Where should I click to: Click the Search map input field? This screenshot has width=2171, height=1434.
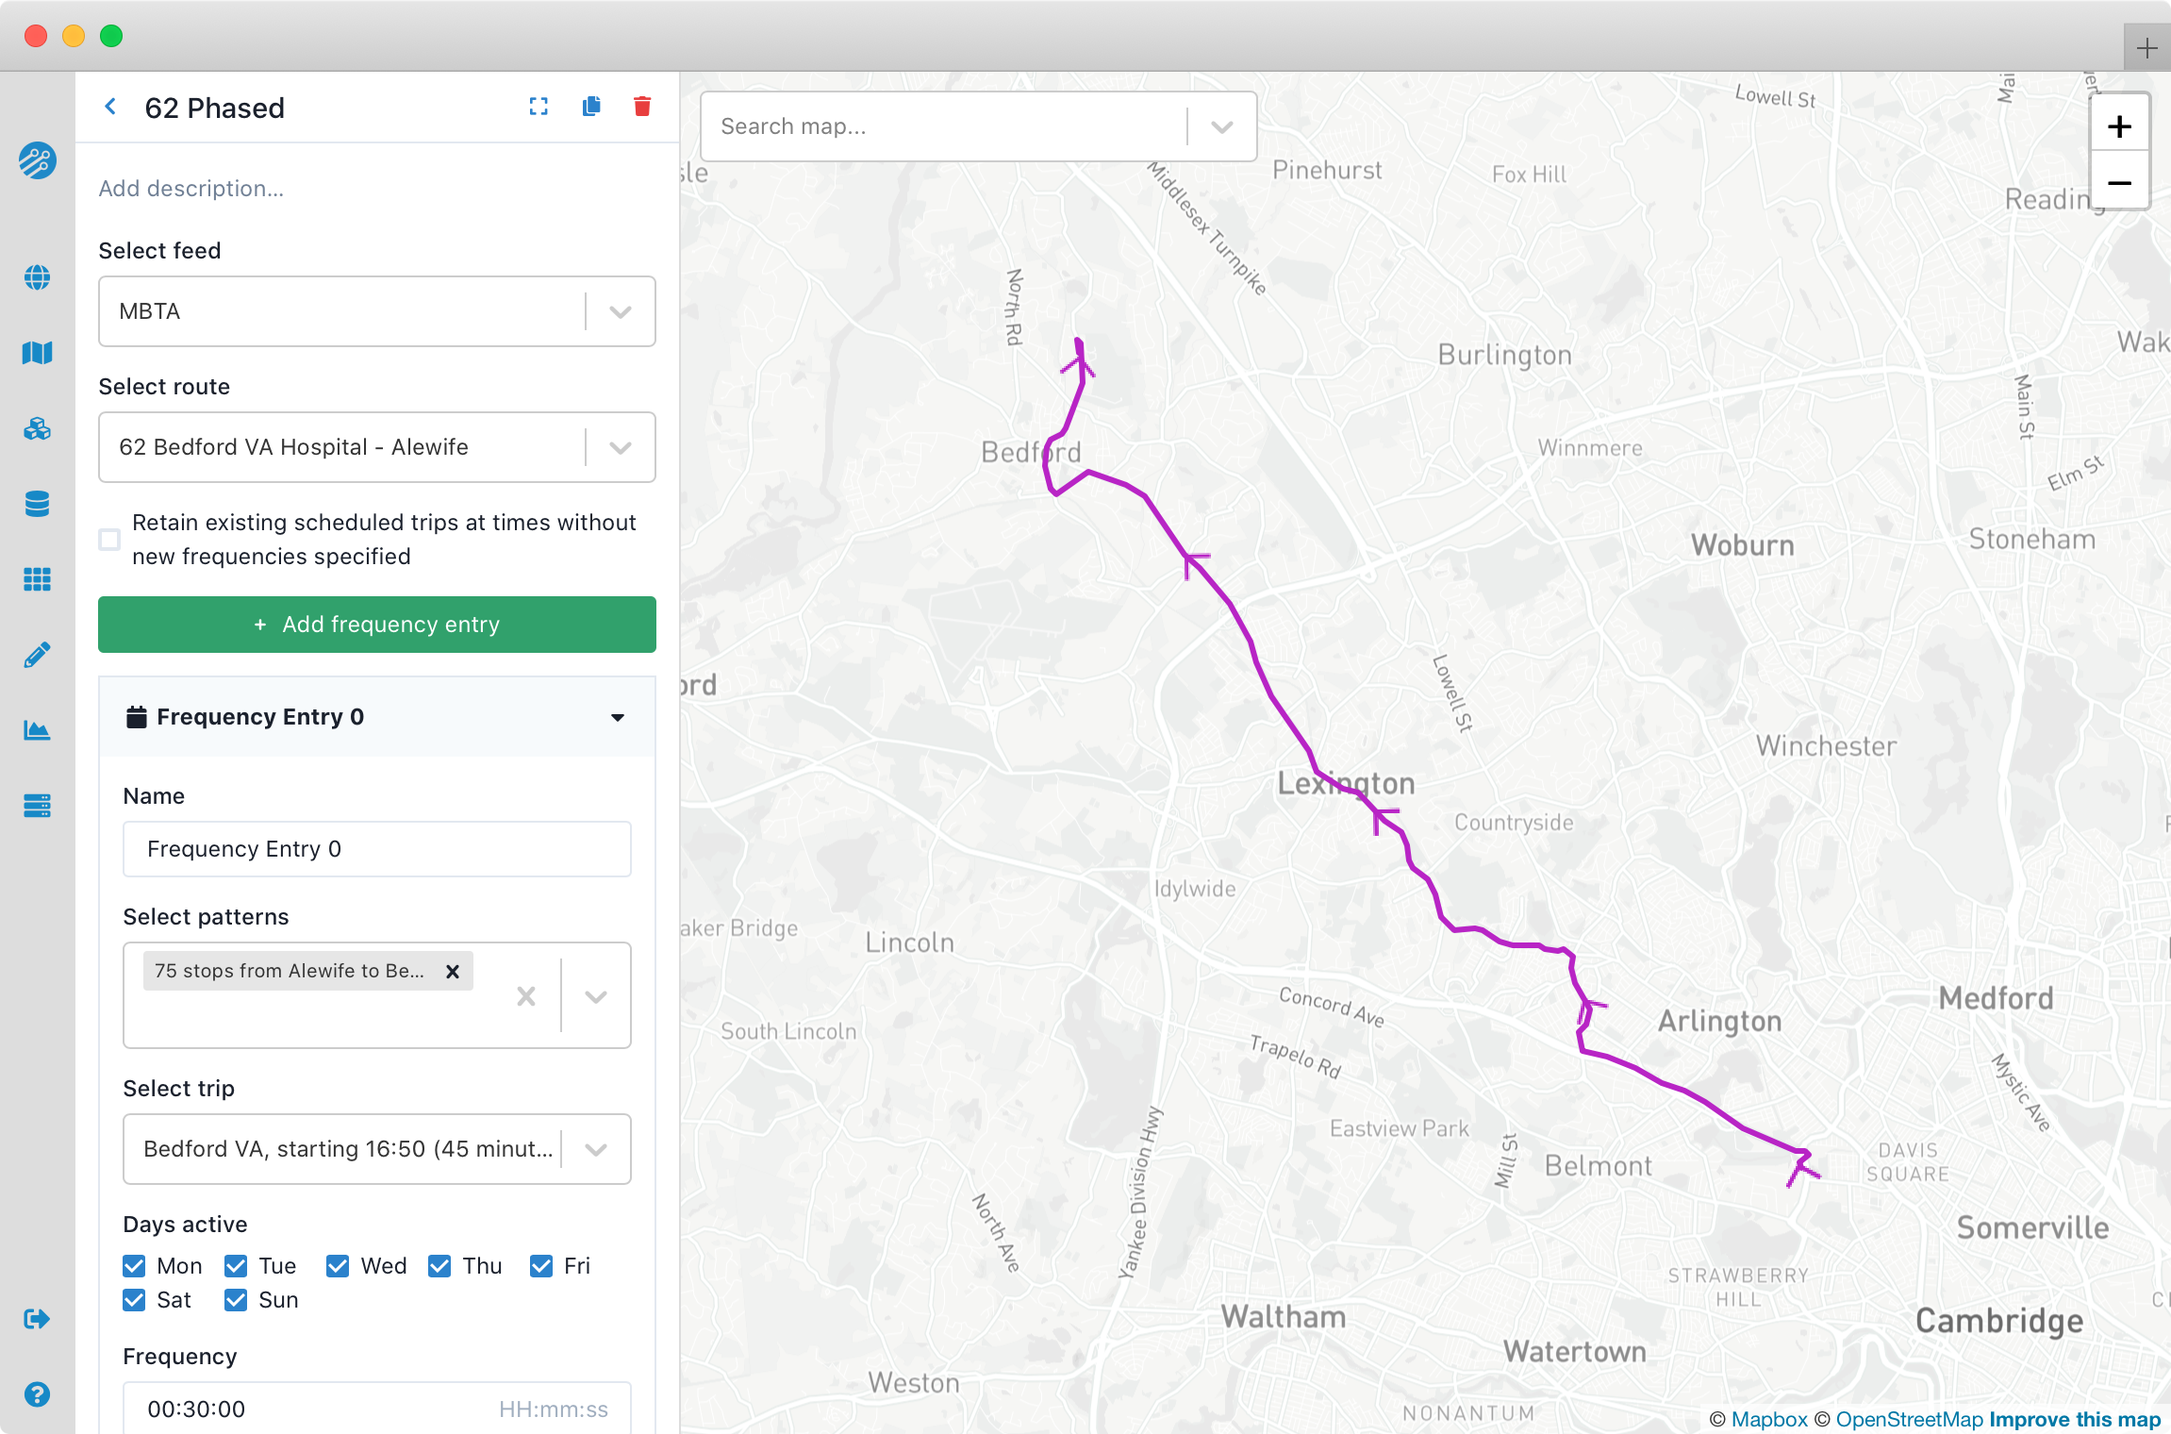click(x=943, y=126)
